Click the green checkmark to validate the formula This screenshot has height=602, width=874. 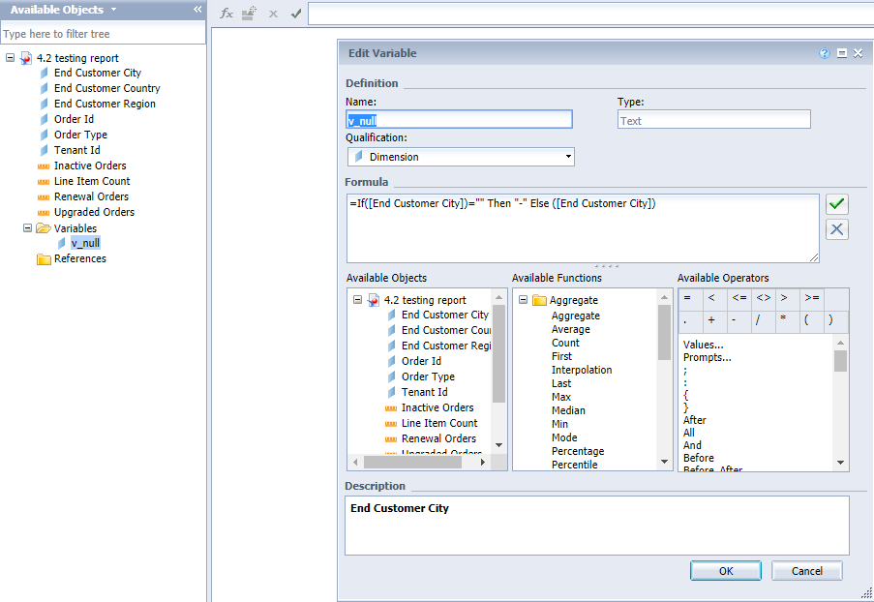836,204
